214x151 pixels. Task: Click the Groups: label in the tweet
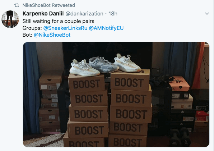pyautogui.click(x=32, y=28)
